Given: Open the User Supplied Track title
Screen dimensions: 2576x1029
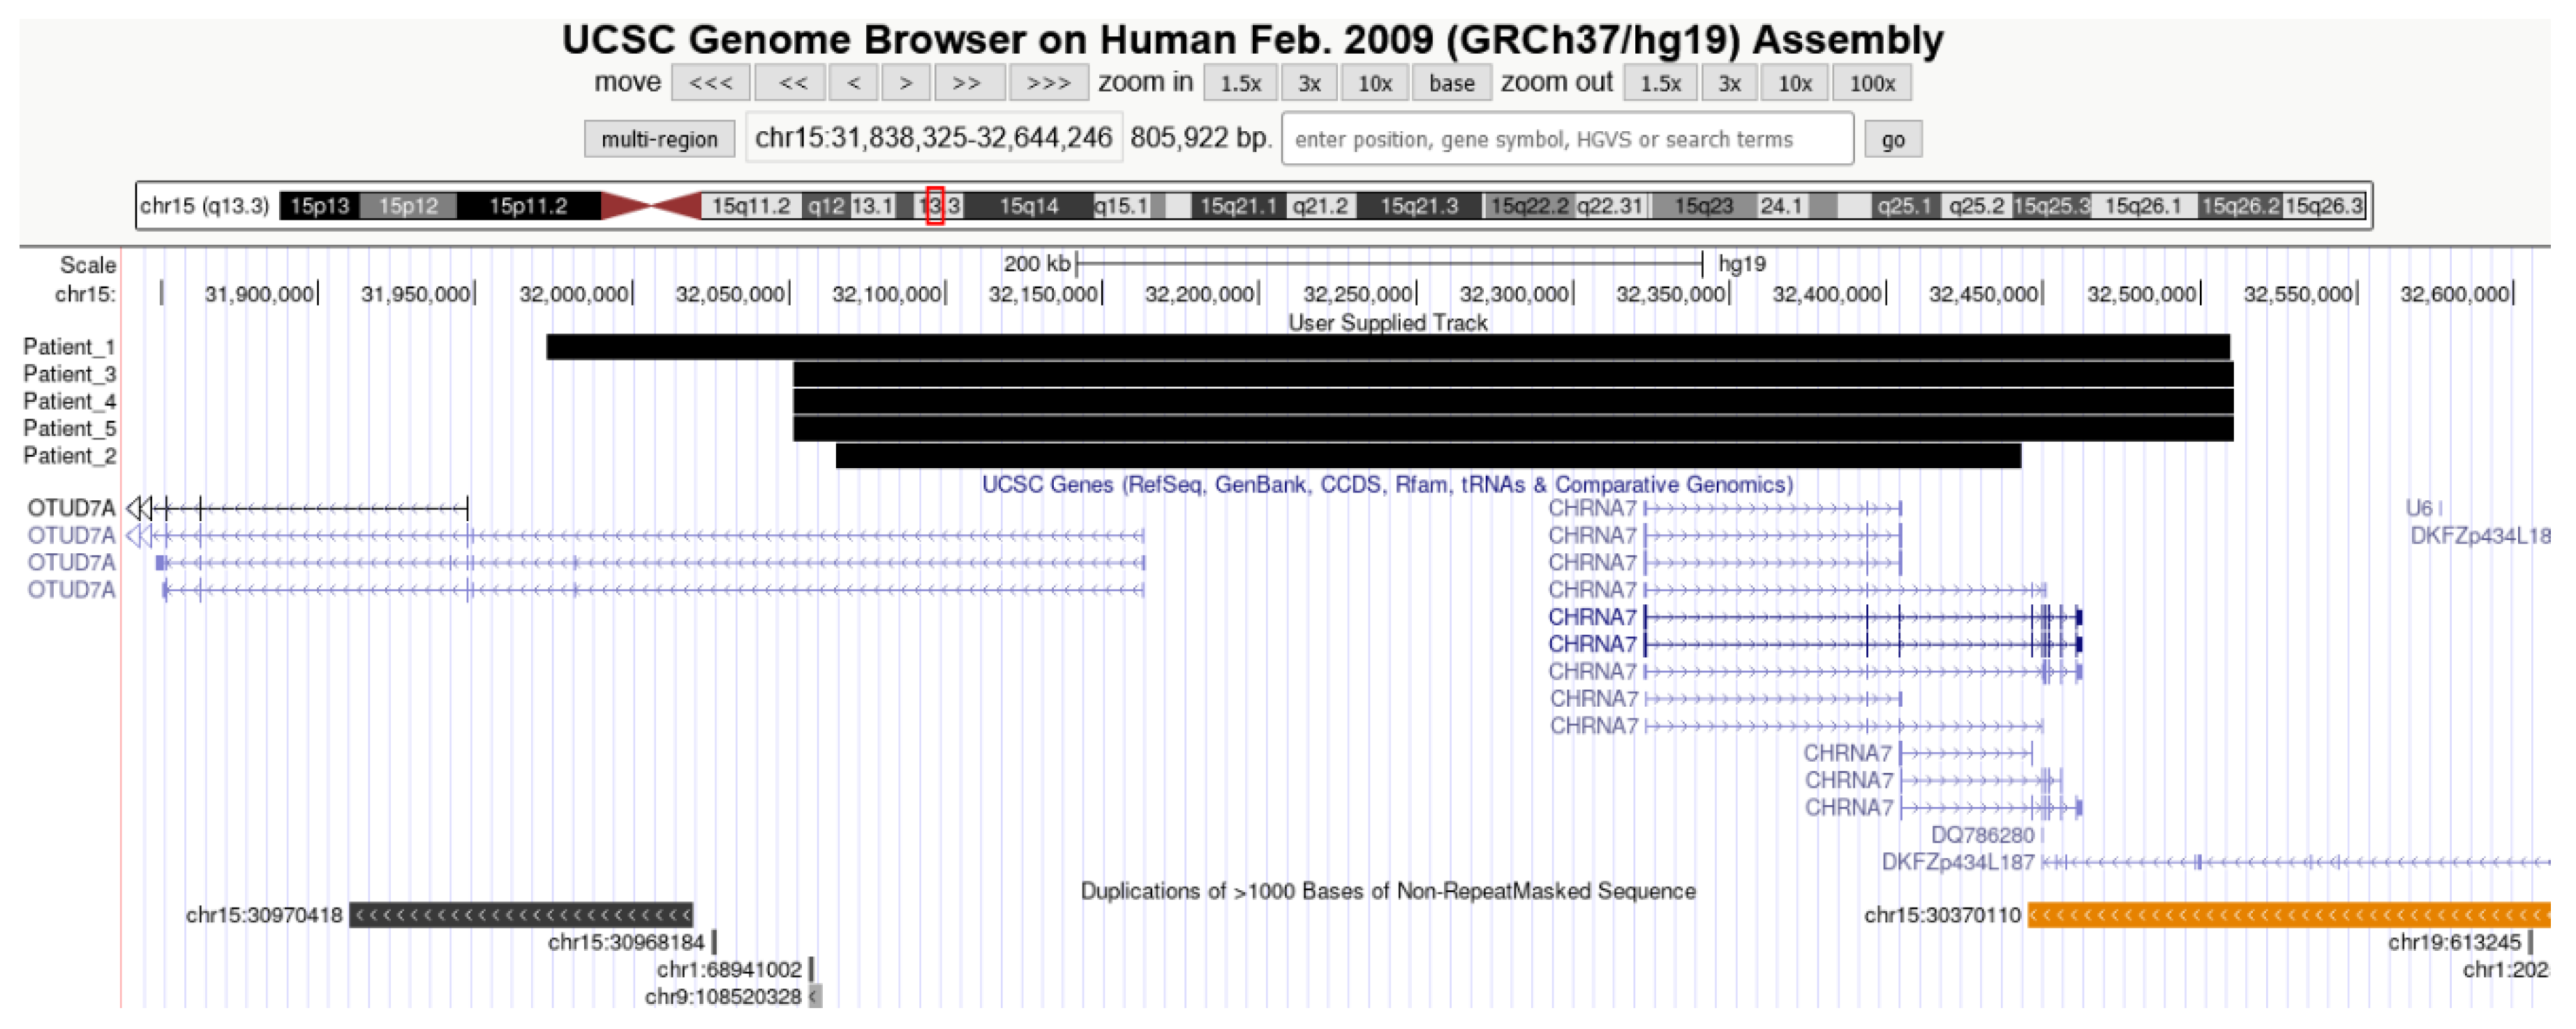Looking at the screenshot, I should point(1387,323).
